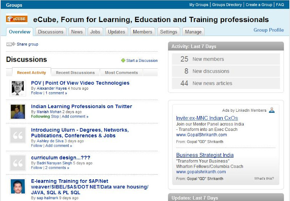Image resolution: width=290 pixels, height=201 pixels.
Task: Open sap hallmark author link
Action: (x=47, y=198)
